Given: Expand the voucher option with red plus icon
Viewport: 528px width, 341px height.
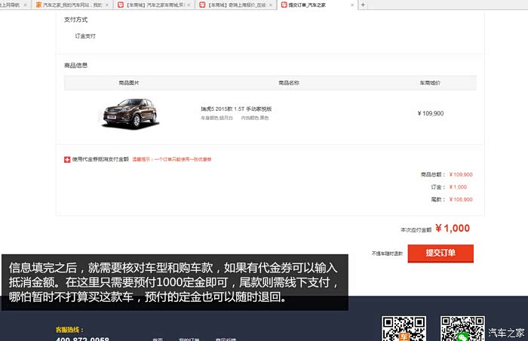Looking at the screenshot, I should point(67,159).
